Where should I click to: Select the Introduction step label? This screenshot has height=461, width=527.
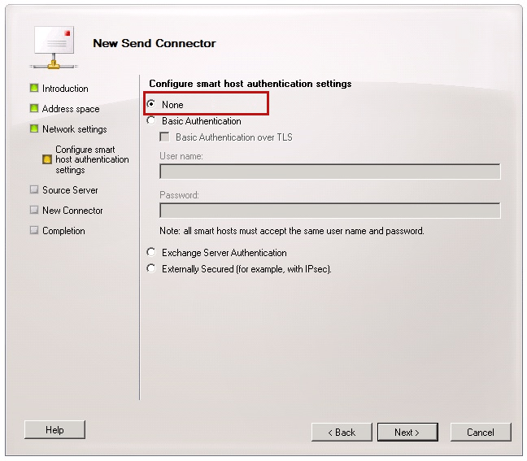point(65,89)
